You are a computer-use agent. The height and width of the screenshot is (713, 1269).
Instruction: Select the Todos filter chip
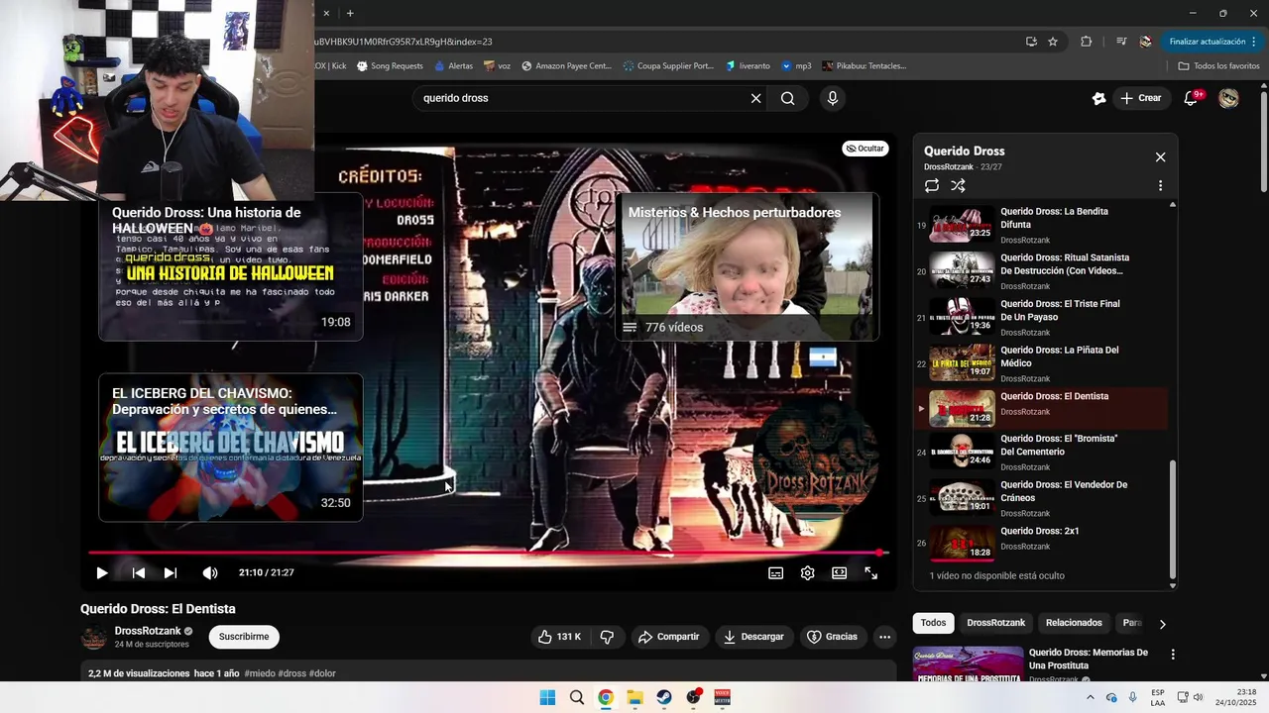(x=933, y=623)
